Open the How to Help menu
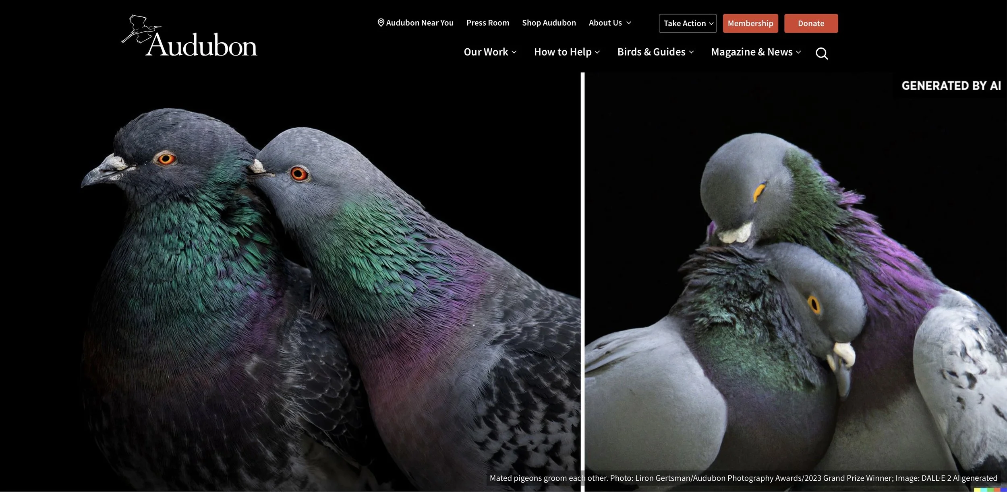1007x492 pixels. point(567,52)
